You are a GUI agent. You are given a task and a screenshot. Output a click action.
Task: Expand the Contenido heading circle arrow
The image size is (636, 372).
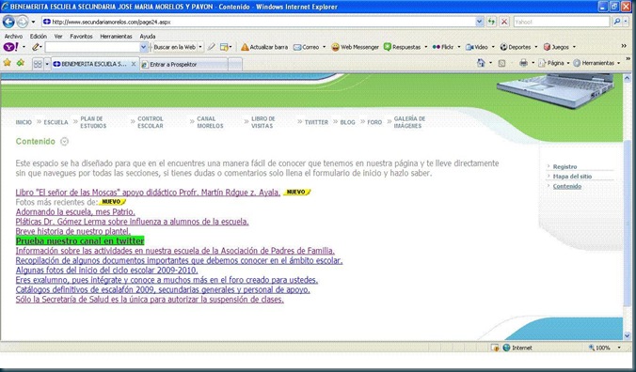(x=65, y=141)
